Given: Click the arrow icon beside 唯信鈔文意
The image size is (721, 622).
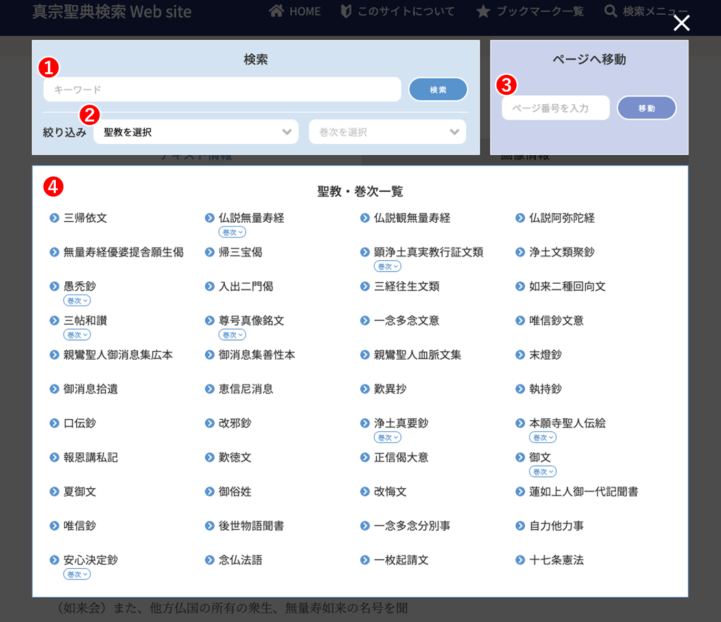Looking at the screenshot, I should click(520, 321).
